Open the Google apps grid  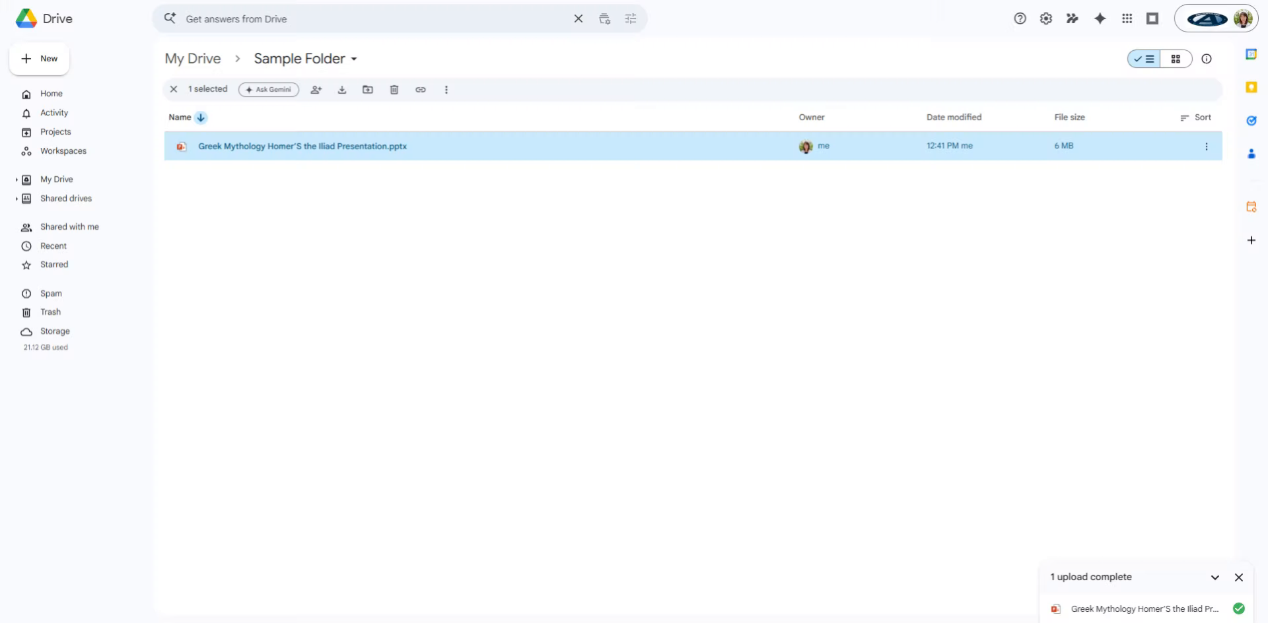coord(1127,18)
